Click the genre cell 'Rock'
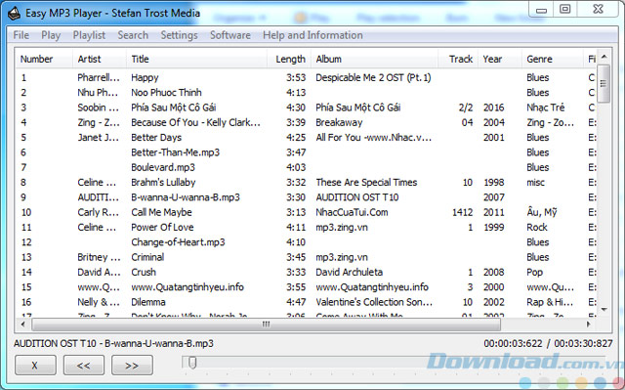 coord(537,228)
